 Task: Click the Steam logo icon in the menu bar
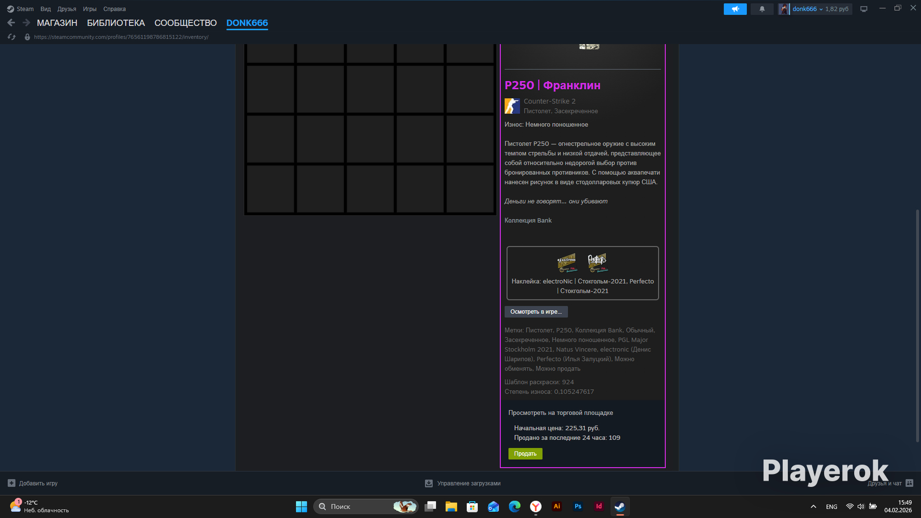pyautogui.click(x=10, y=9)
